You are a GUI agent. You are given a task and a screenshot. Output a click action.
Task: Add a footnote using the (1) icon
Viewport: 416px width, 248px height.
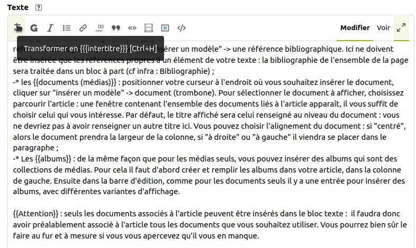pyautogui.click(x=100, y=28)
